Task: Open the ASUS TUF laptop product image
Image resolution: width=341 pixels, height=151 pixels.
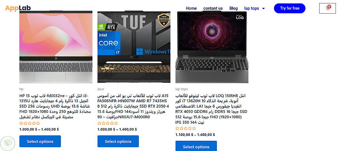Action: pyautogui.click(x=134, y=47)
